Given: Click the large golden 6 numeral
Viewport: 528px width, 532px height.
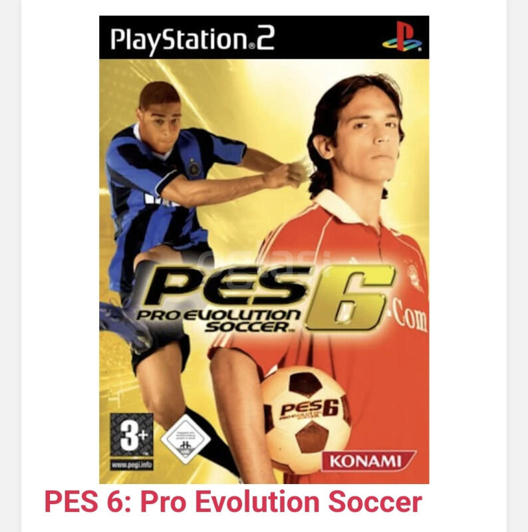Looking at the screenshot, I should pos(350,298).
